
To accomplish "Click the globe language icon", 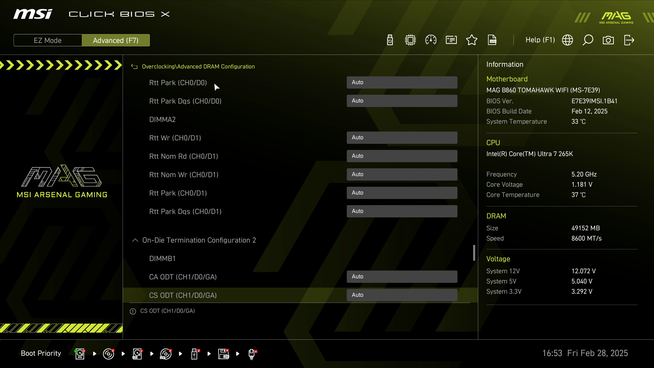I will [567, 40].
